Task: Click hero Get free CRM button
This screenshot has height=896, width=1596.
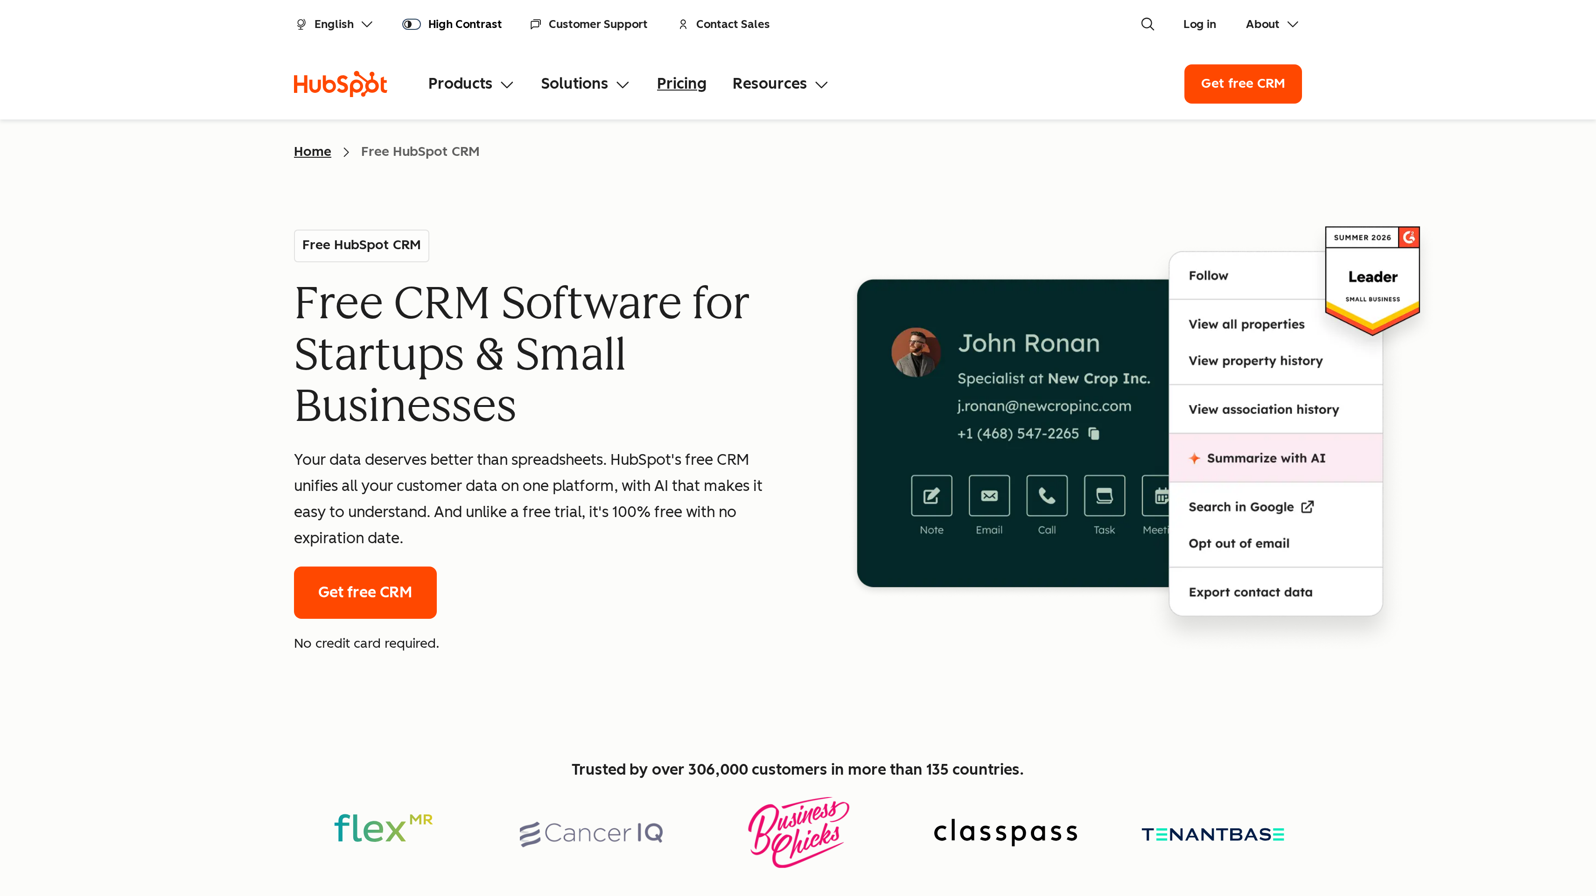Action: pyautogui.click(x=365, y=592)
